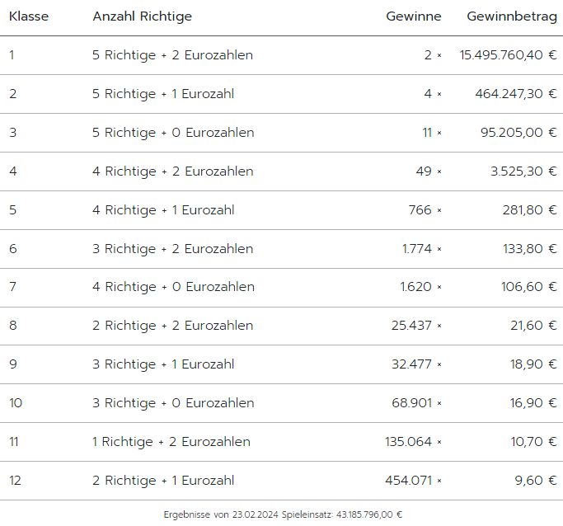Image resolution: width=563 pixels, height=526 pixels.
Task: Select the 1 Richtige + 2 Eurozahlen entry
Action: (171, 442)
